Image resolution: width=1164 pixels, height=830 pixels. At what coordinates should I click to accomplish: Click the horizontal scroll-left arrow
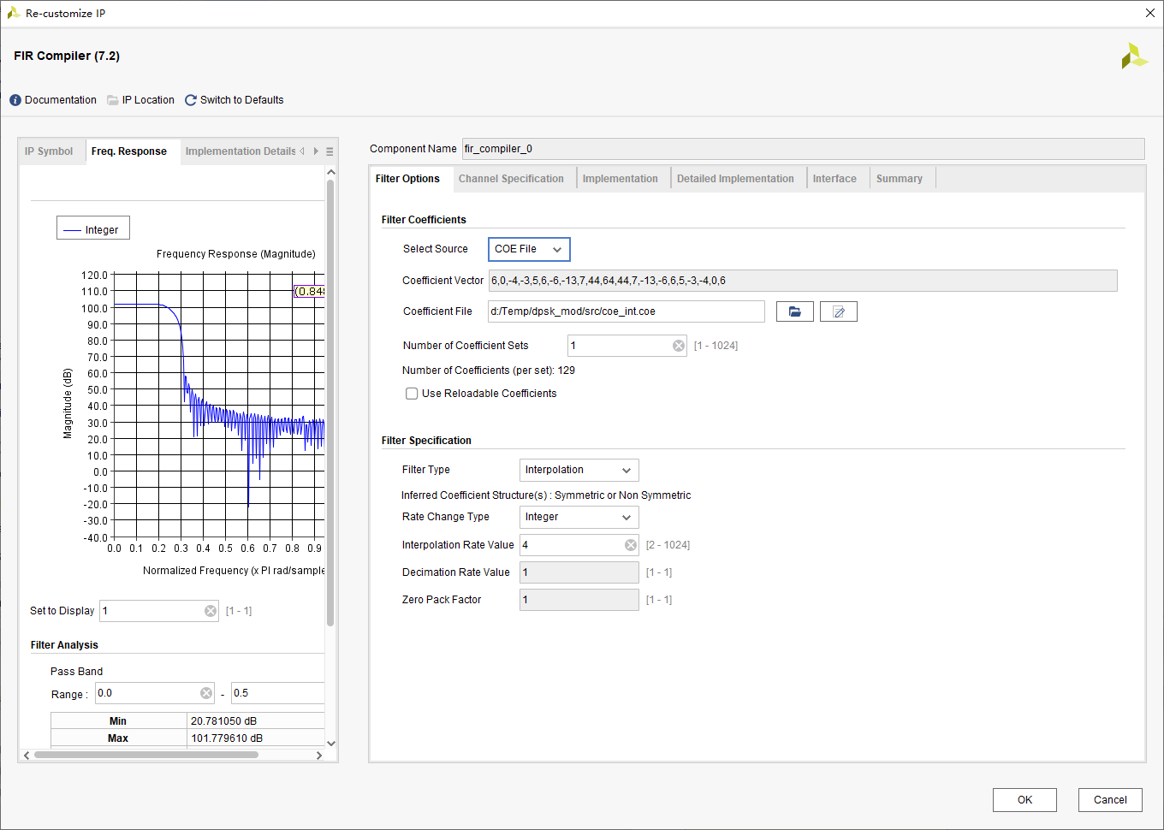(27, 755)
